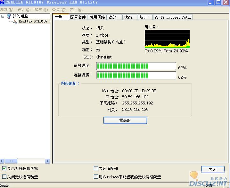Minimize the Realtek utility window

pos(211,2)
